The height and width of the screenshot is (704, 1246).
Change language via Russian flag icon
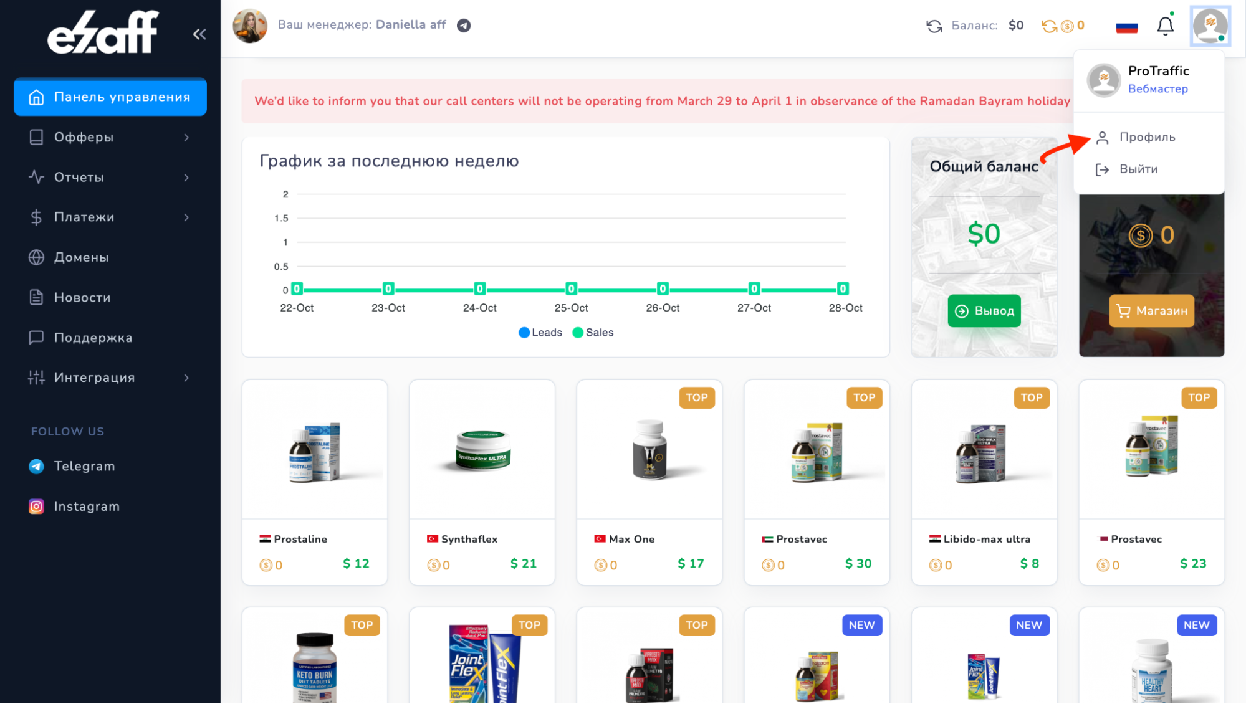1127,26
